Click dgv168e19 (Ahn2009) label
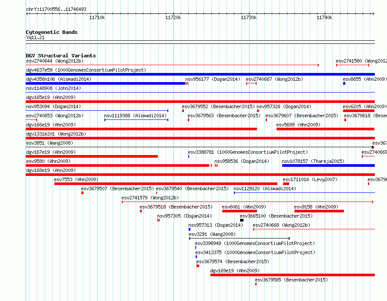Image resolution: width=387 pixels, height=301 pixels. pyautogui.click(x=51, y=170)
